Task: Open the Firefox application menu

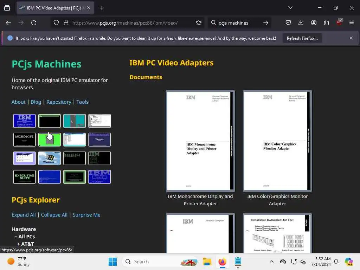Action: (x=352, y=22)
